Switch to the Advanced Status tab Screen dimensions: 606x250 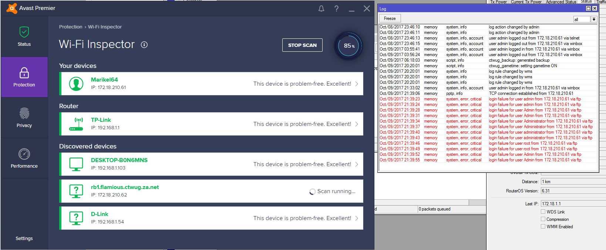click(x=561, y=2)
